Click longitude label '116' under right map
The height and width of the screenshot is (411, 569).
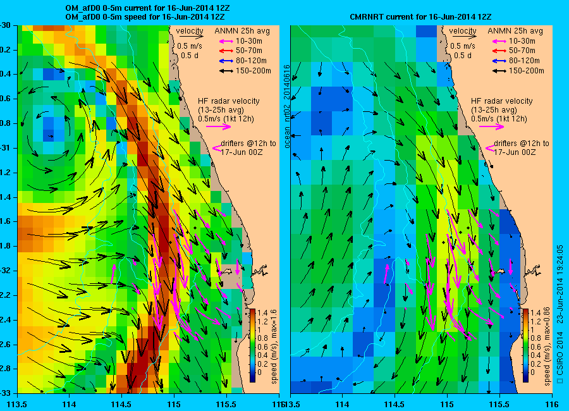[x=552, y=404]
